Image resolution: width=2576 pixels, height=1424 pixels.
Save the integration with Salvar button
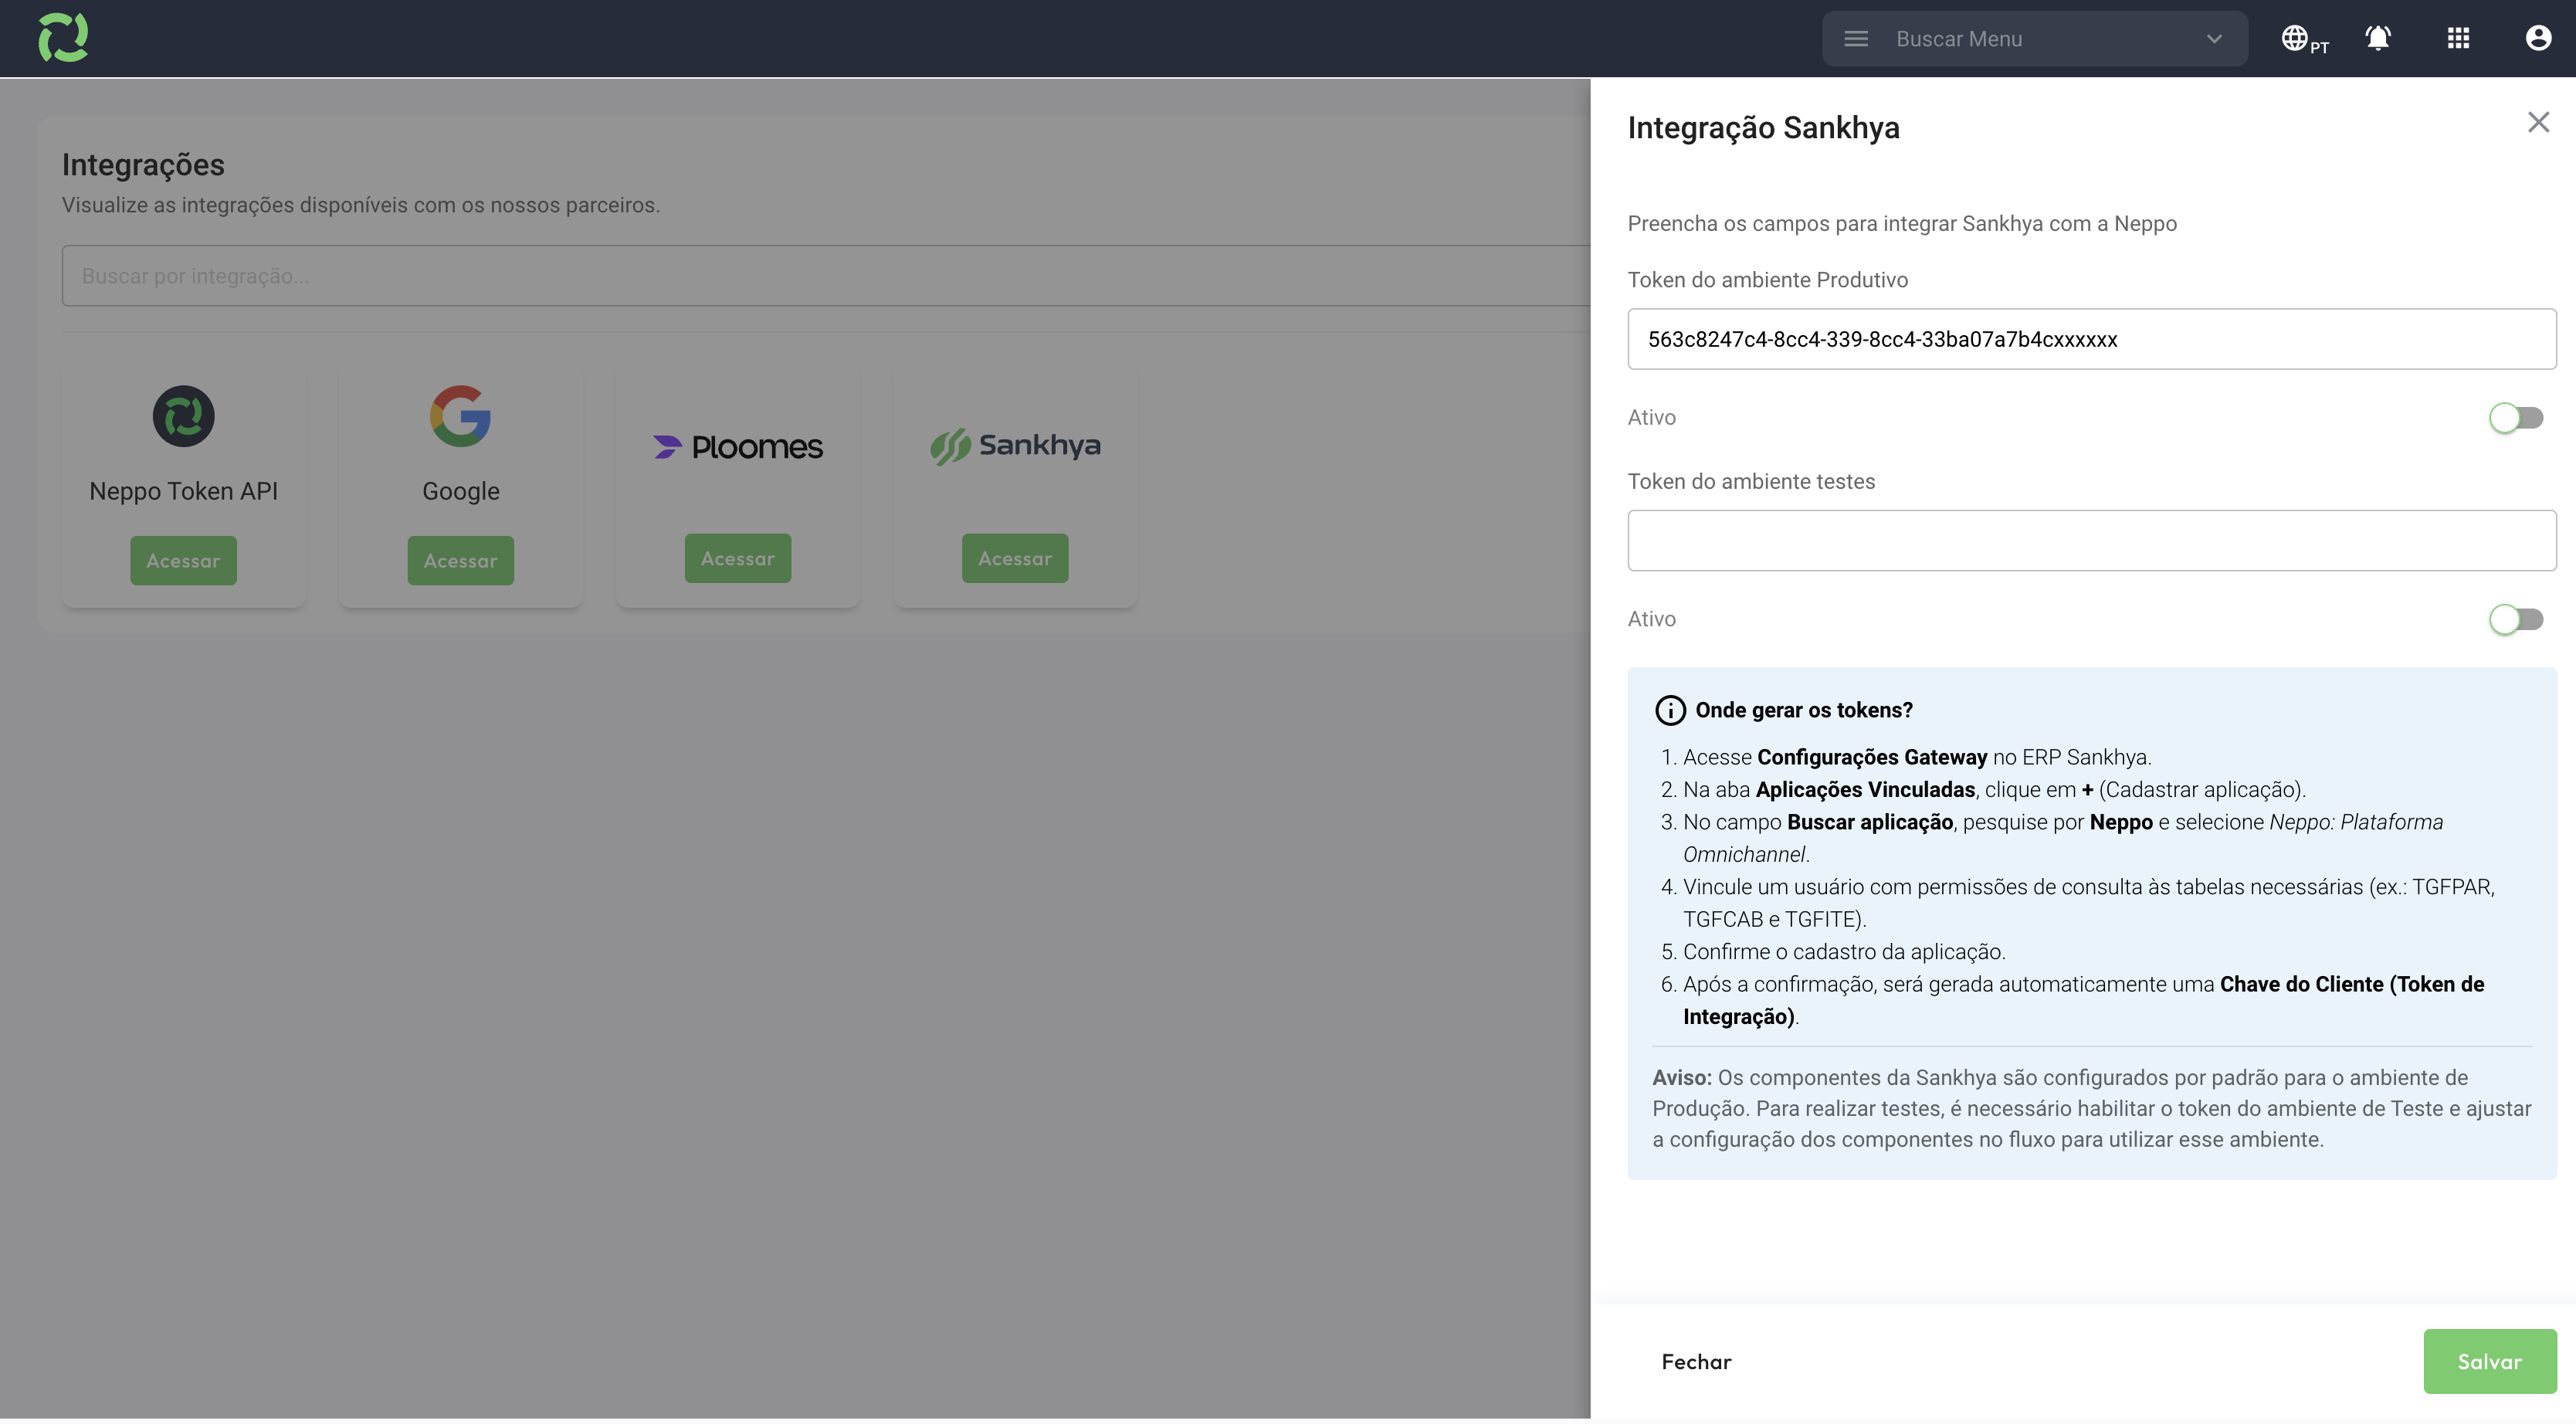(2490, 1362)
